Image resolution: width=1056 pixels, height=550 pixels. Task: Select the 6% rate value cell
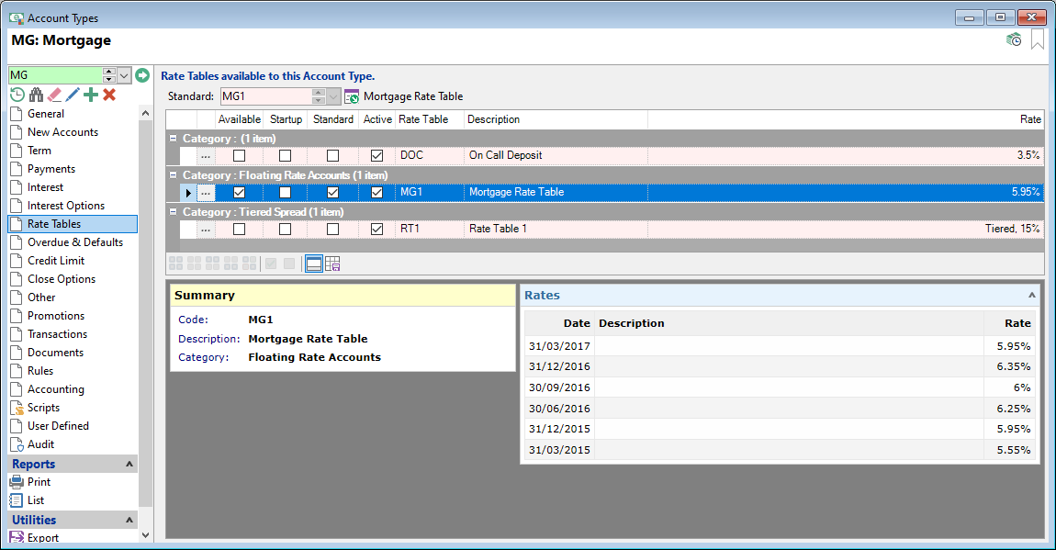[x=1009, y=387]
